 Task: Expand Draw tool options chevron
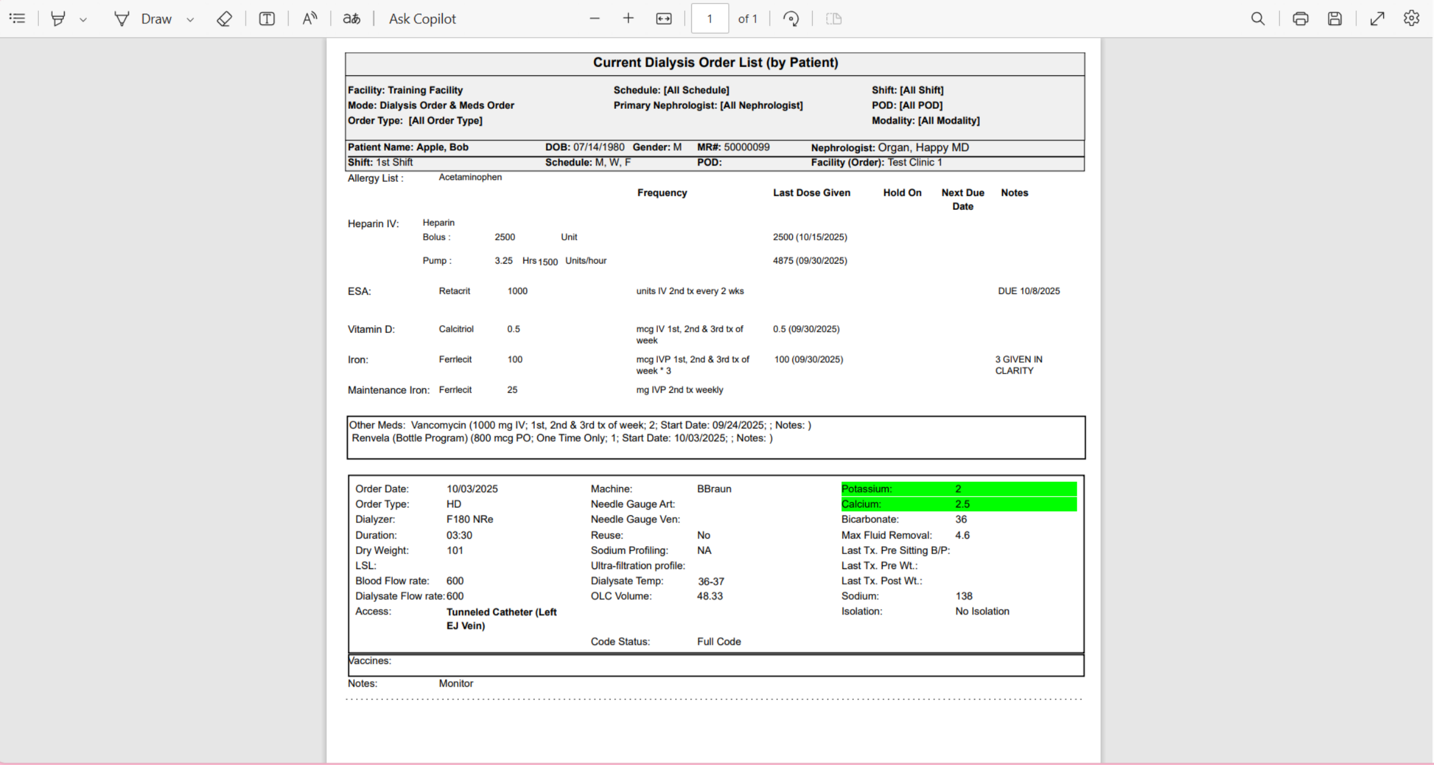click(x=190, y=19)
